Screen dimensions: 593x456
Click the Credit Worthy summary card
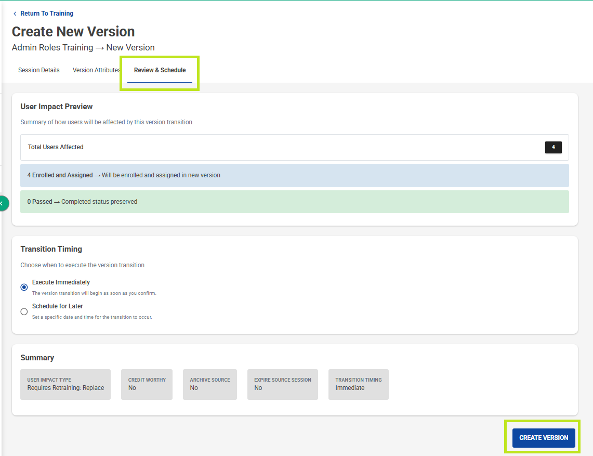click(147, 384)
